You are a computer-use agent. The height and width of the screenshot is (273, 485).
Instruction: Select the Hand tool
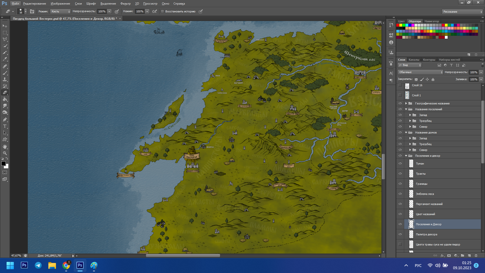tap(5, 147)
